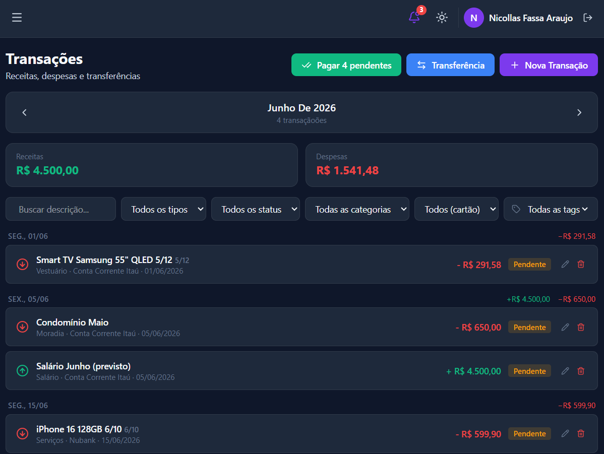
Task: Click the logout icon
Action: pyautogui.click(x=587, y=18)
